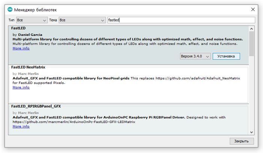This screenshot has height=153, width=263.
Task: Click the Закрыть button
Action: (241, 141)
